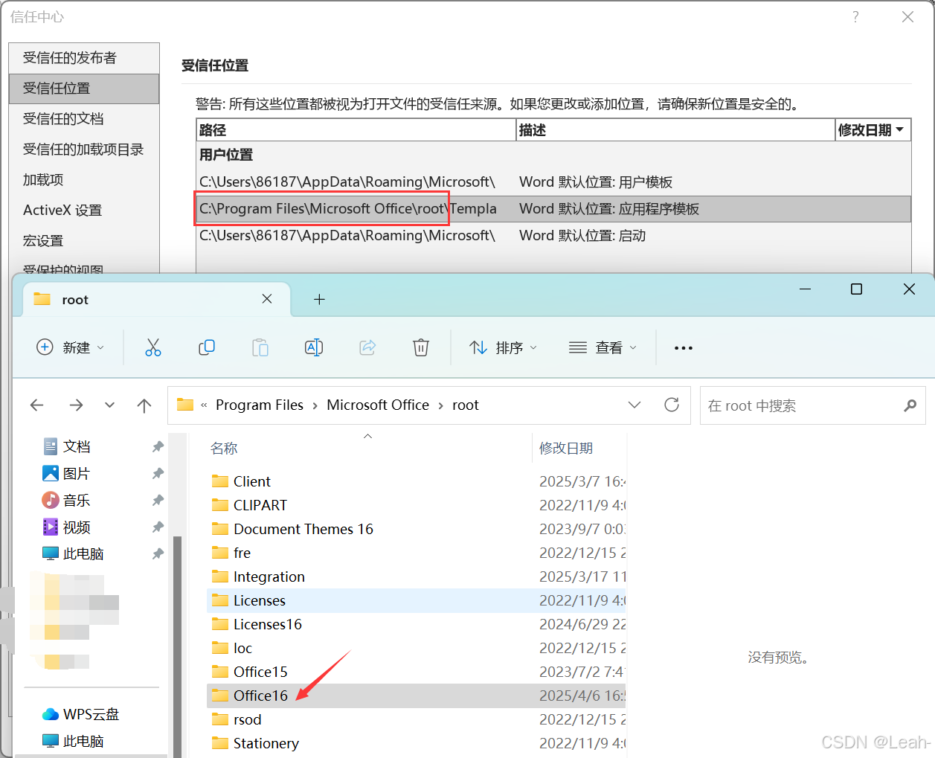Click breadcrumb chevron after Microsoft Office
This screenshot has height=758, width=935.
pyautogui.click(x=441, y=405)
